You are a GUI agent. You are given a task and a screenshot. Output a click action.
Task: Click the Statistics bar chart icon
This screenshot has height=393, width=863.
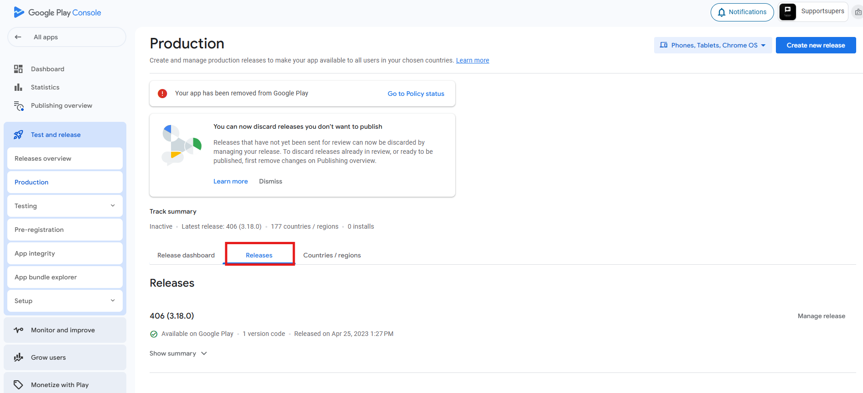[x=18, y=87]
